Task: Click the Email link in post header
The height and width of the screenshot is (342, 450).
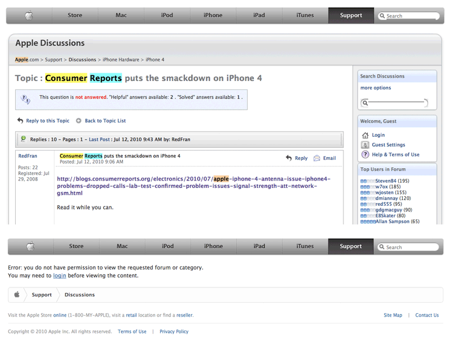Action: pyautogui.click(x=329, y=158)
